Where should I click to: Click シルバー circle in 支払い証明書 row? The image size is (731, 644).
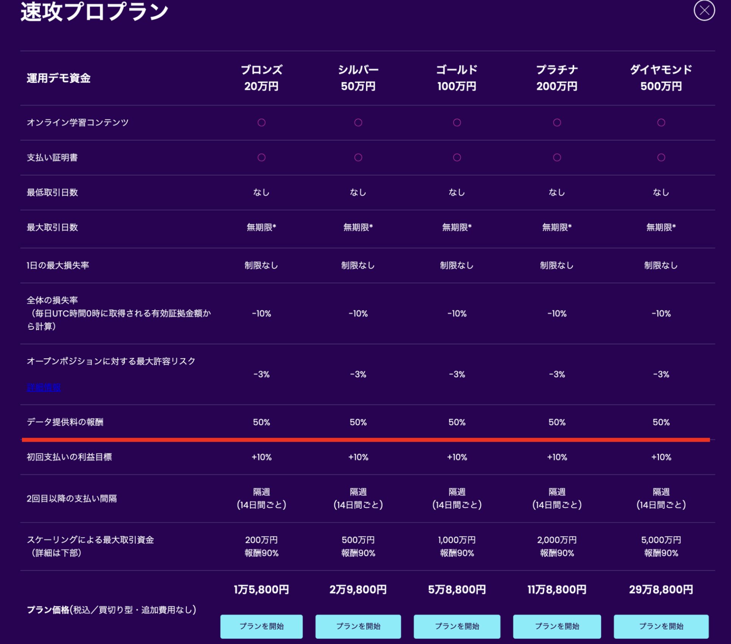[358, 157]
